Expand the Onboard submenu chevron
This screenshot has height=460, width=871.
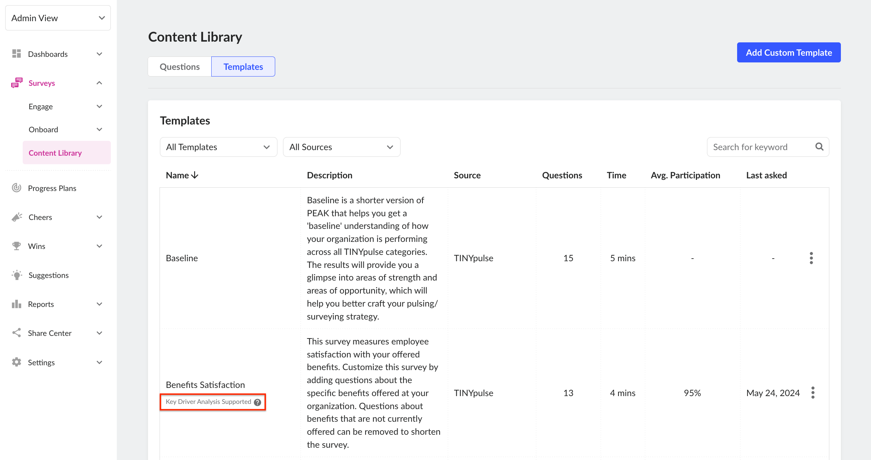[x=99, y=130]
